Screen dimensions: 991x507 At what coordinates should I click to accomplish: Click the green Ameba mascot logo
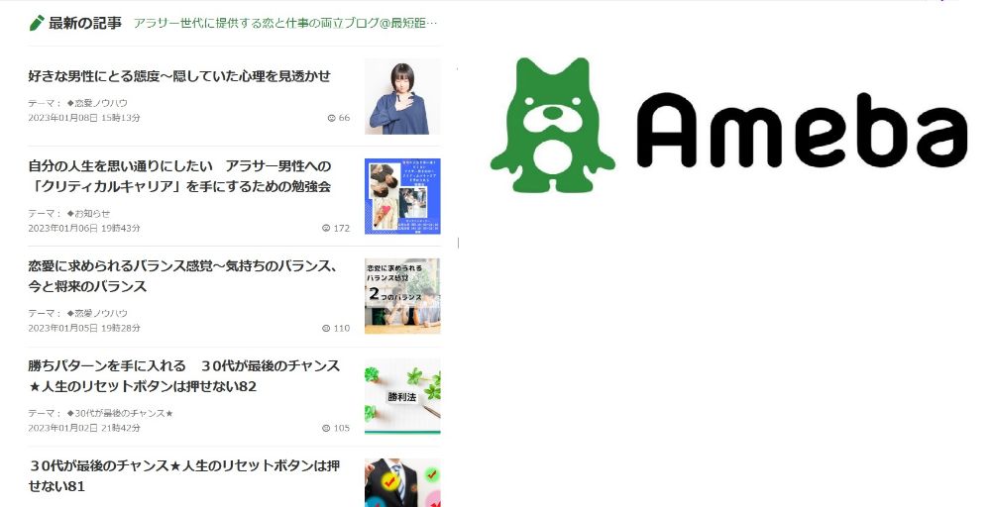coord(552,125)
